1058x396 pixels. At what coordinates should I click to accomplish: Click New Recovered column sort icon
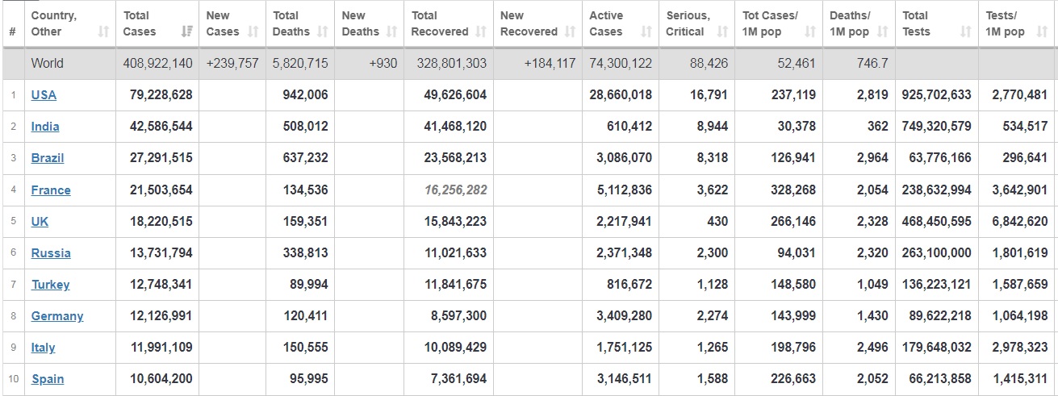click(570, 32)
